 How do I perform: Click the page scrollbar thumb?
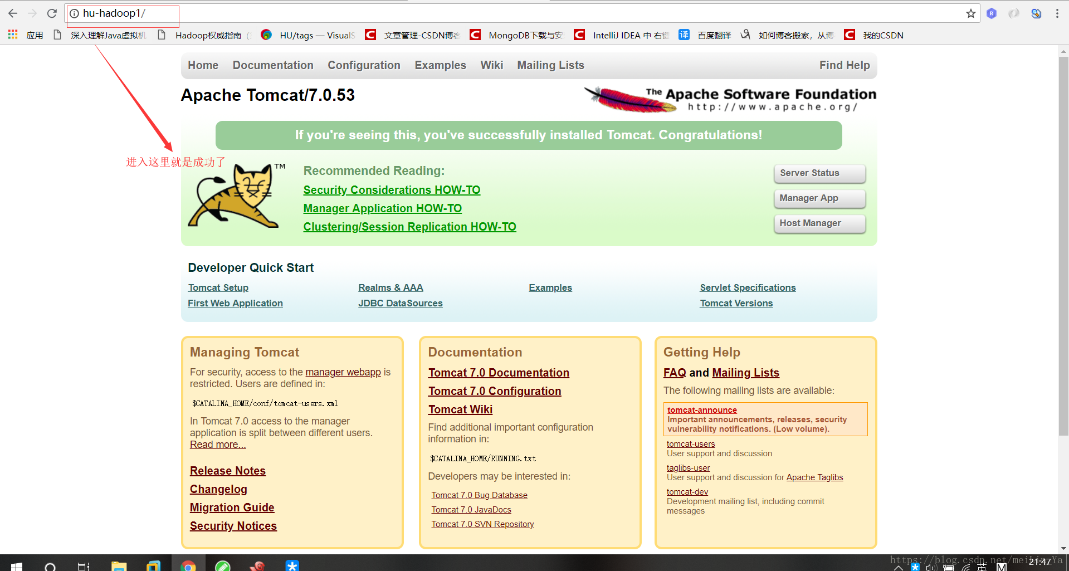(1063, 245)
